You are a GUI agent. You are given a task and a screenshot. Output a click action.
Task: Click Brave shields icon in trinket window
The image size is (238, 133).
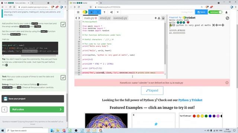(207, 7)
